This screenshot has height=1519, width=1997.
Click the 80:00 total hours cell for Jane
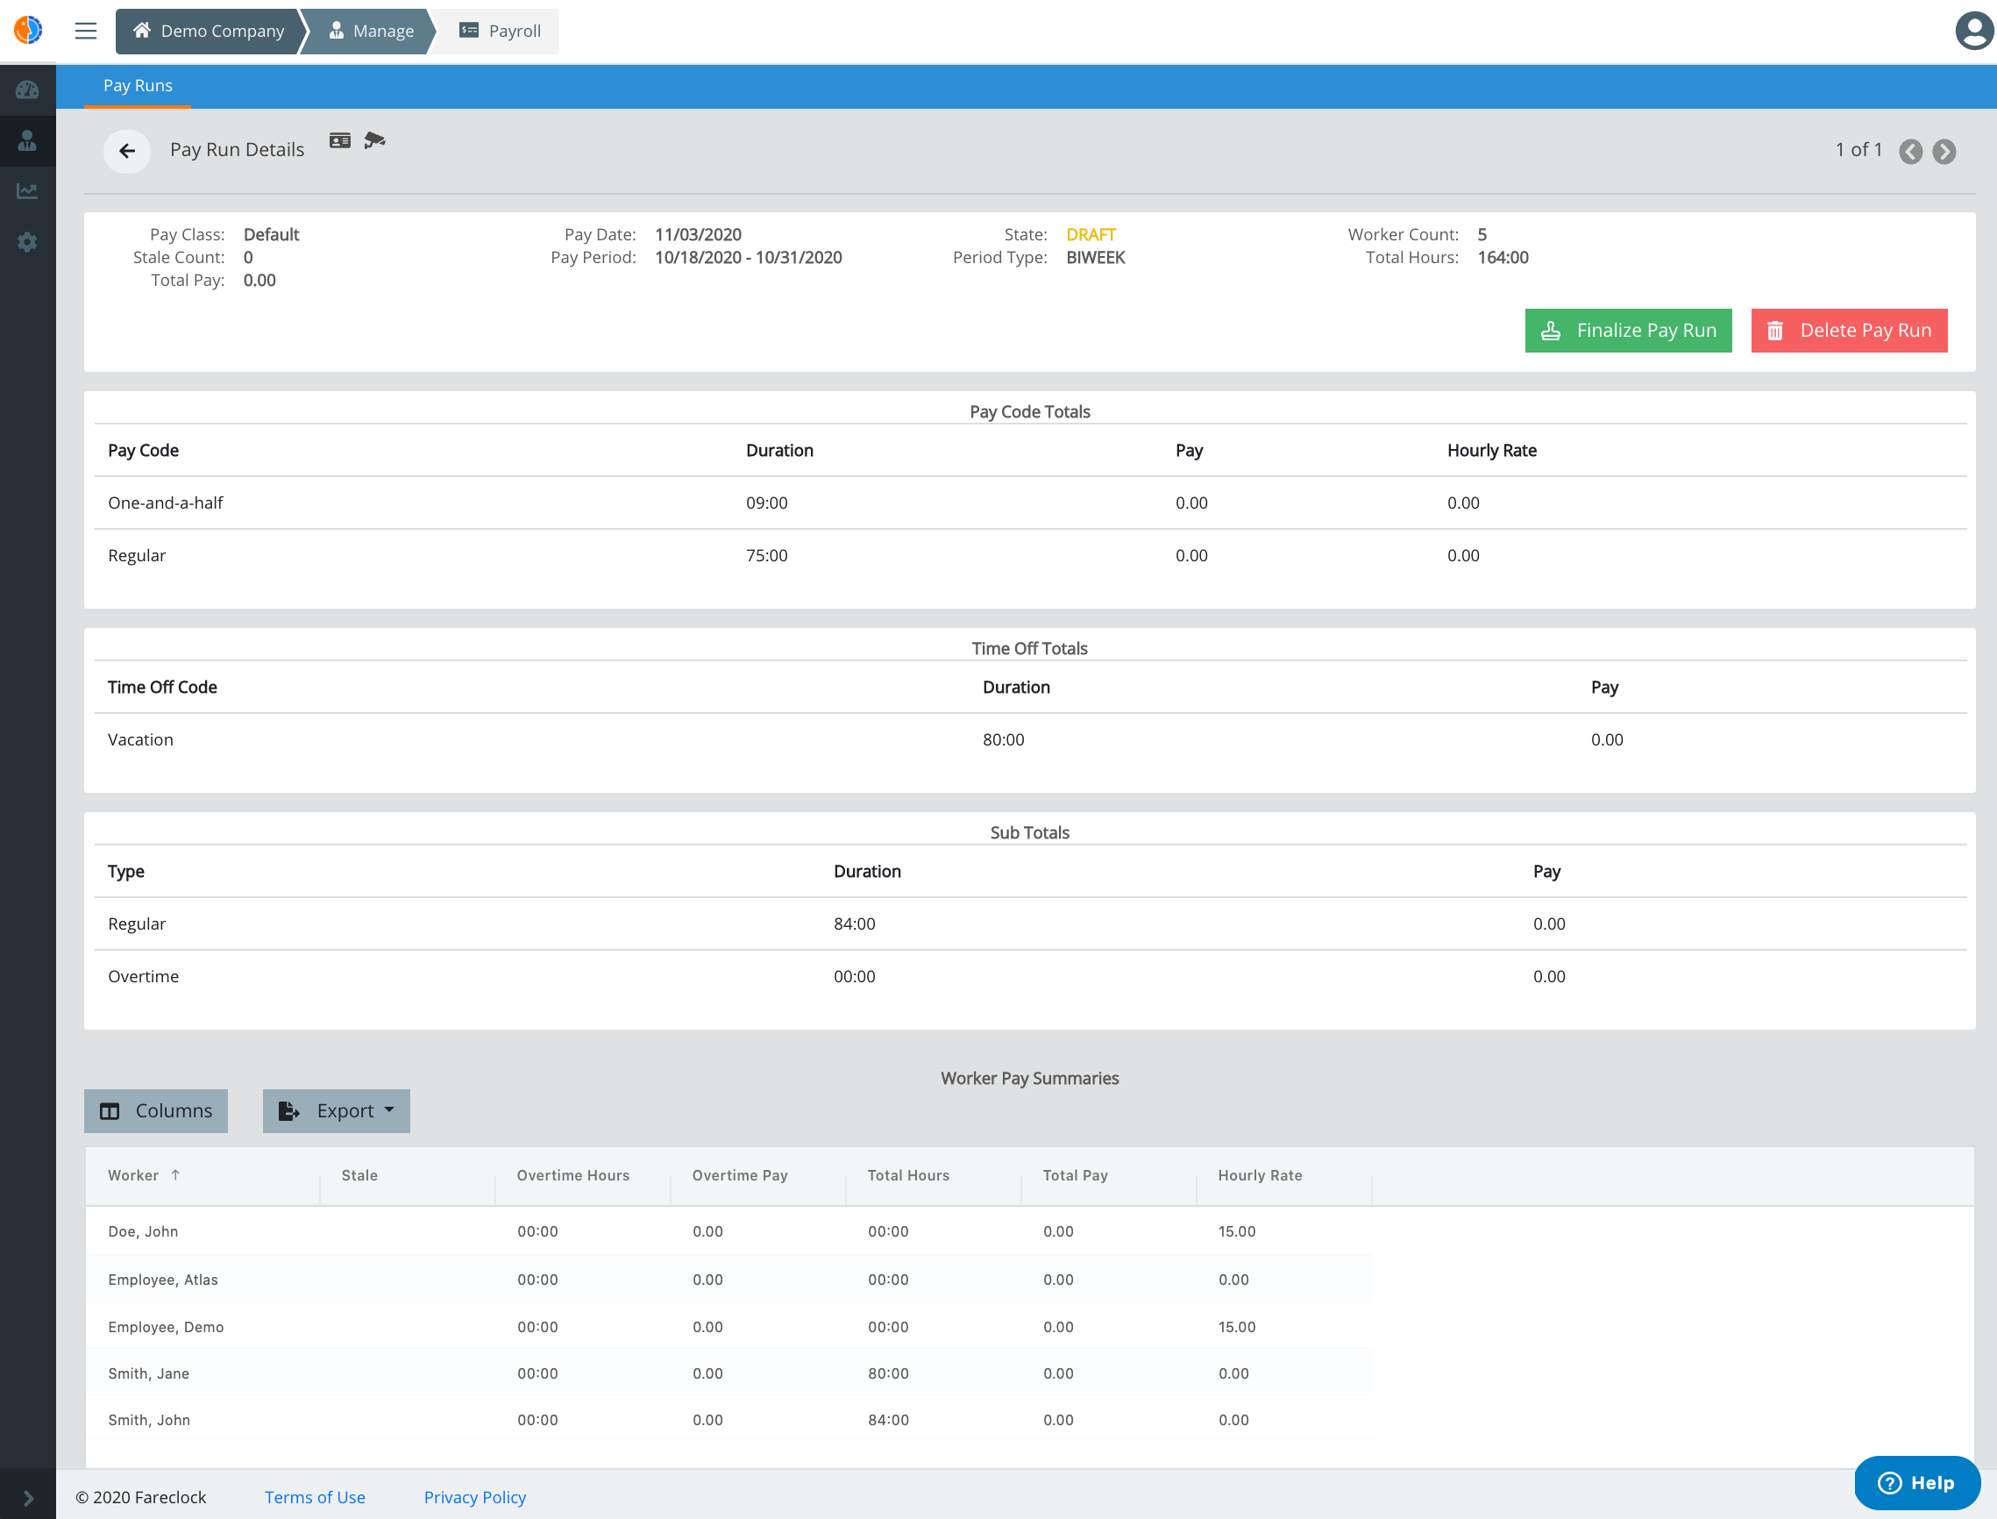[x=888, y=1373]
